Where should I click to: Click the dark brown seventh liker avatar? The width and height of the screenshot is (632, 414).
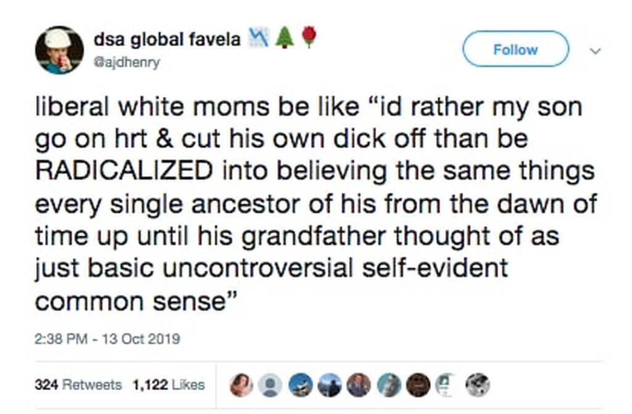coord(418,385)
